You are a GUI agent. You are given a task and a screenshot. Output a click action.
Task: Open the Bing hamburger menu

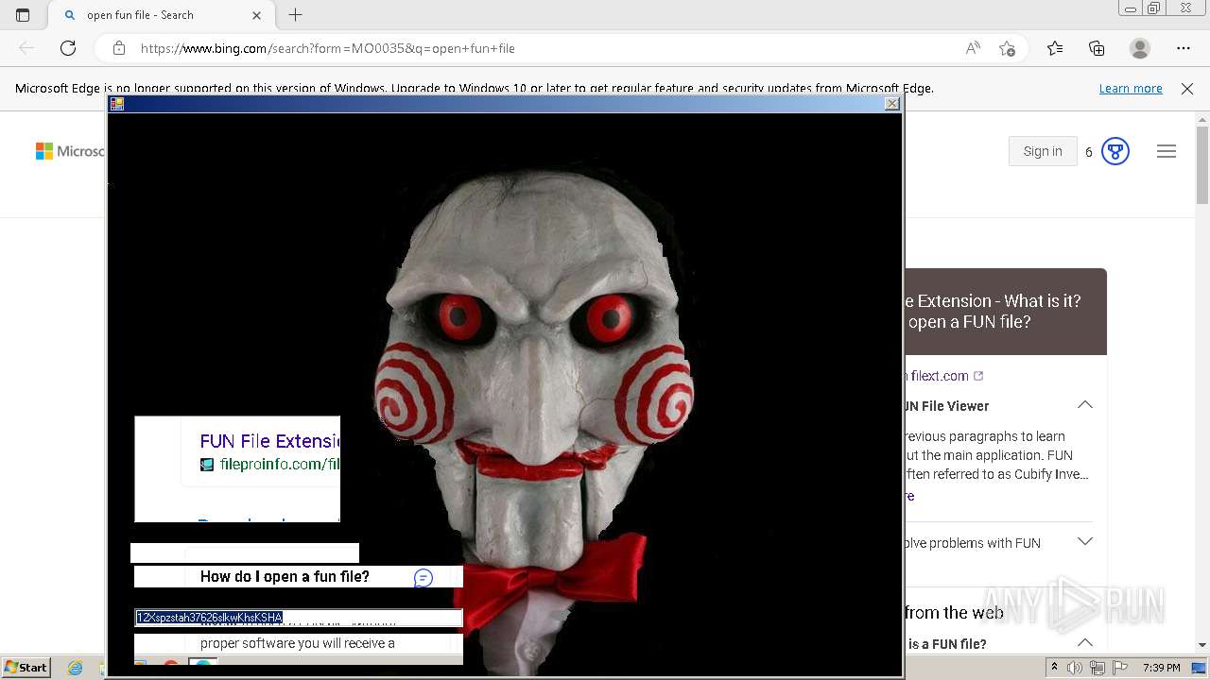click(x=1167, y=151)
